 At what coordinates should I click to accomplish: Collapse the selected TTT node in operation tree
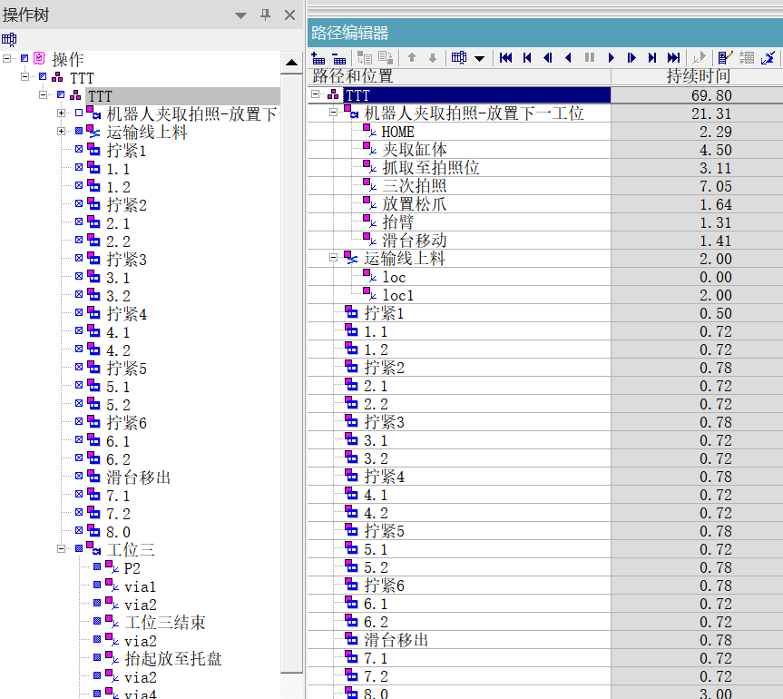click(43, 94)
